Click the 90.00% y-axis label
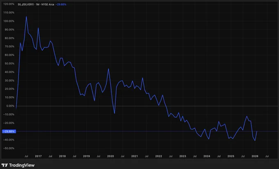This screenshot has height=169, width=279. pyautogui.click(x=9, y=29)
